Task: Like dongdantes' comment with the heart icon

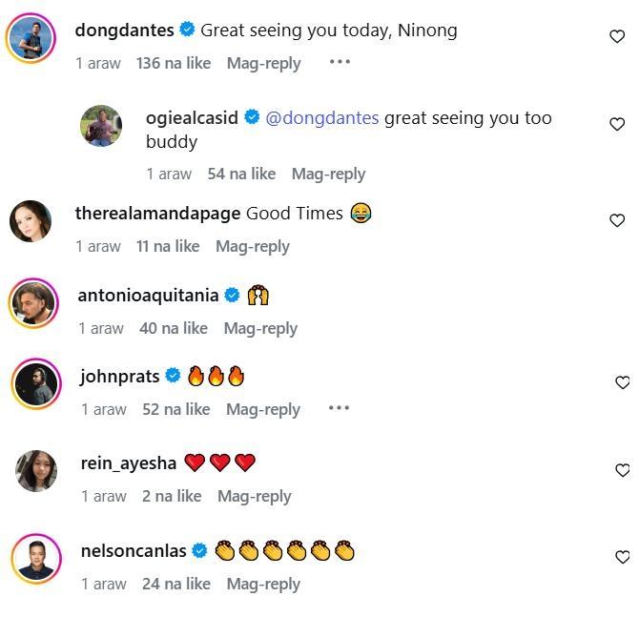Action: tap(617, 36)
